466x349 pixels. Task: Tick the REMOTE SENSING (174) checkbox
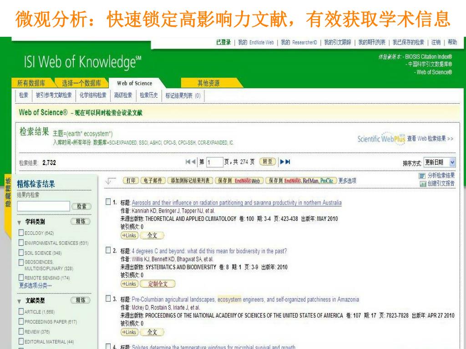21,278
